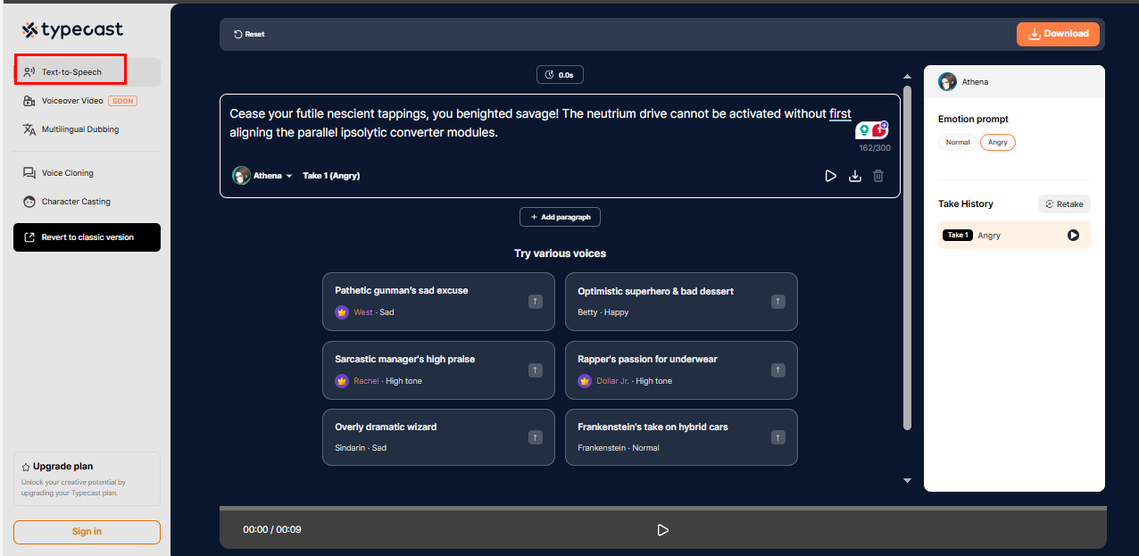1139x556 pixels.
Task: Select Optimistic superhero & bad dessert card
Action: coord(681,302)
